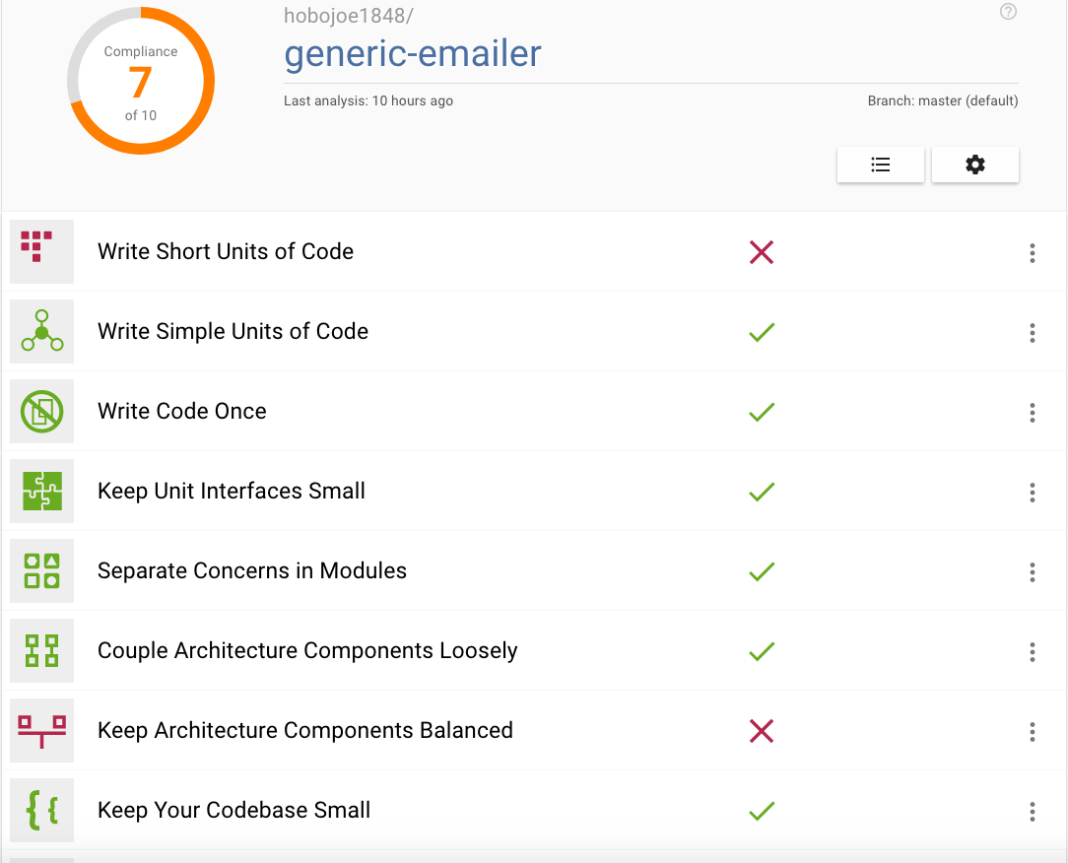Click the Couple Architecture Components Loosely icon

(x=41, y=651)
